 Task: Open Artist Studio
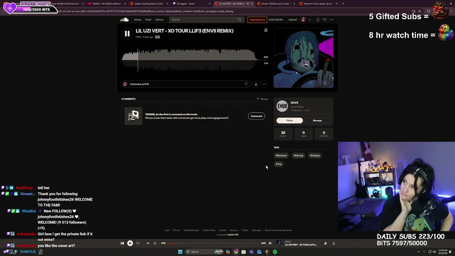[x=276, y=20]
